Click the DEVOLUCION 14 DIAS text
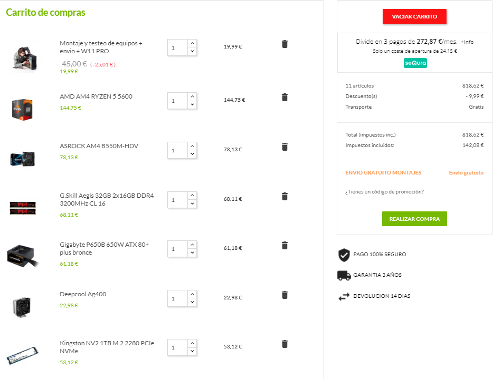 (382, 296)
